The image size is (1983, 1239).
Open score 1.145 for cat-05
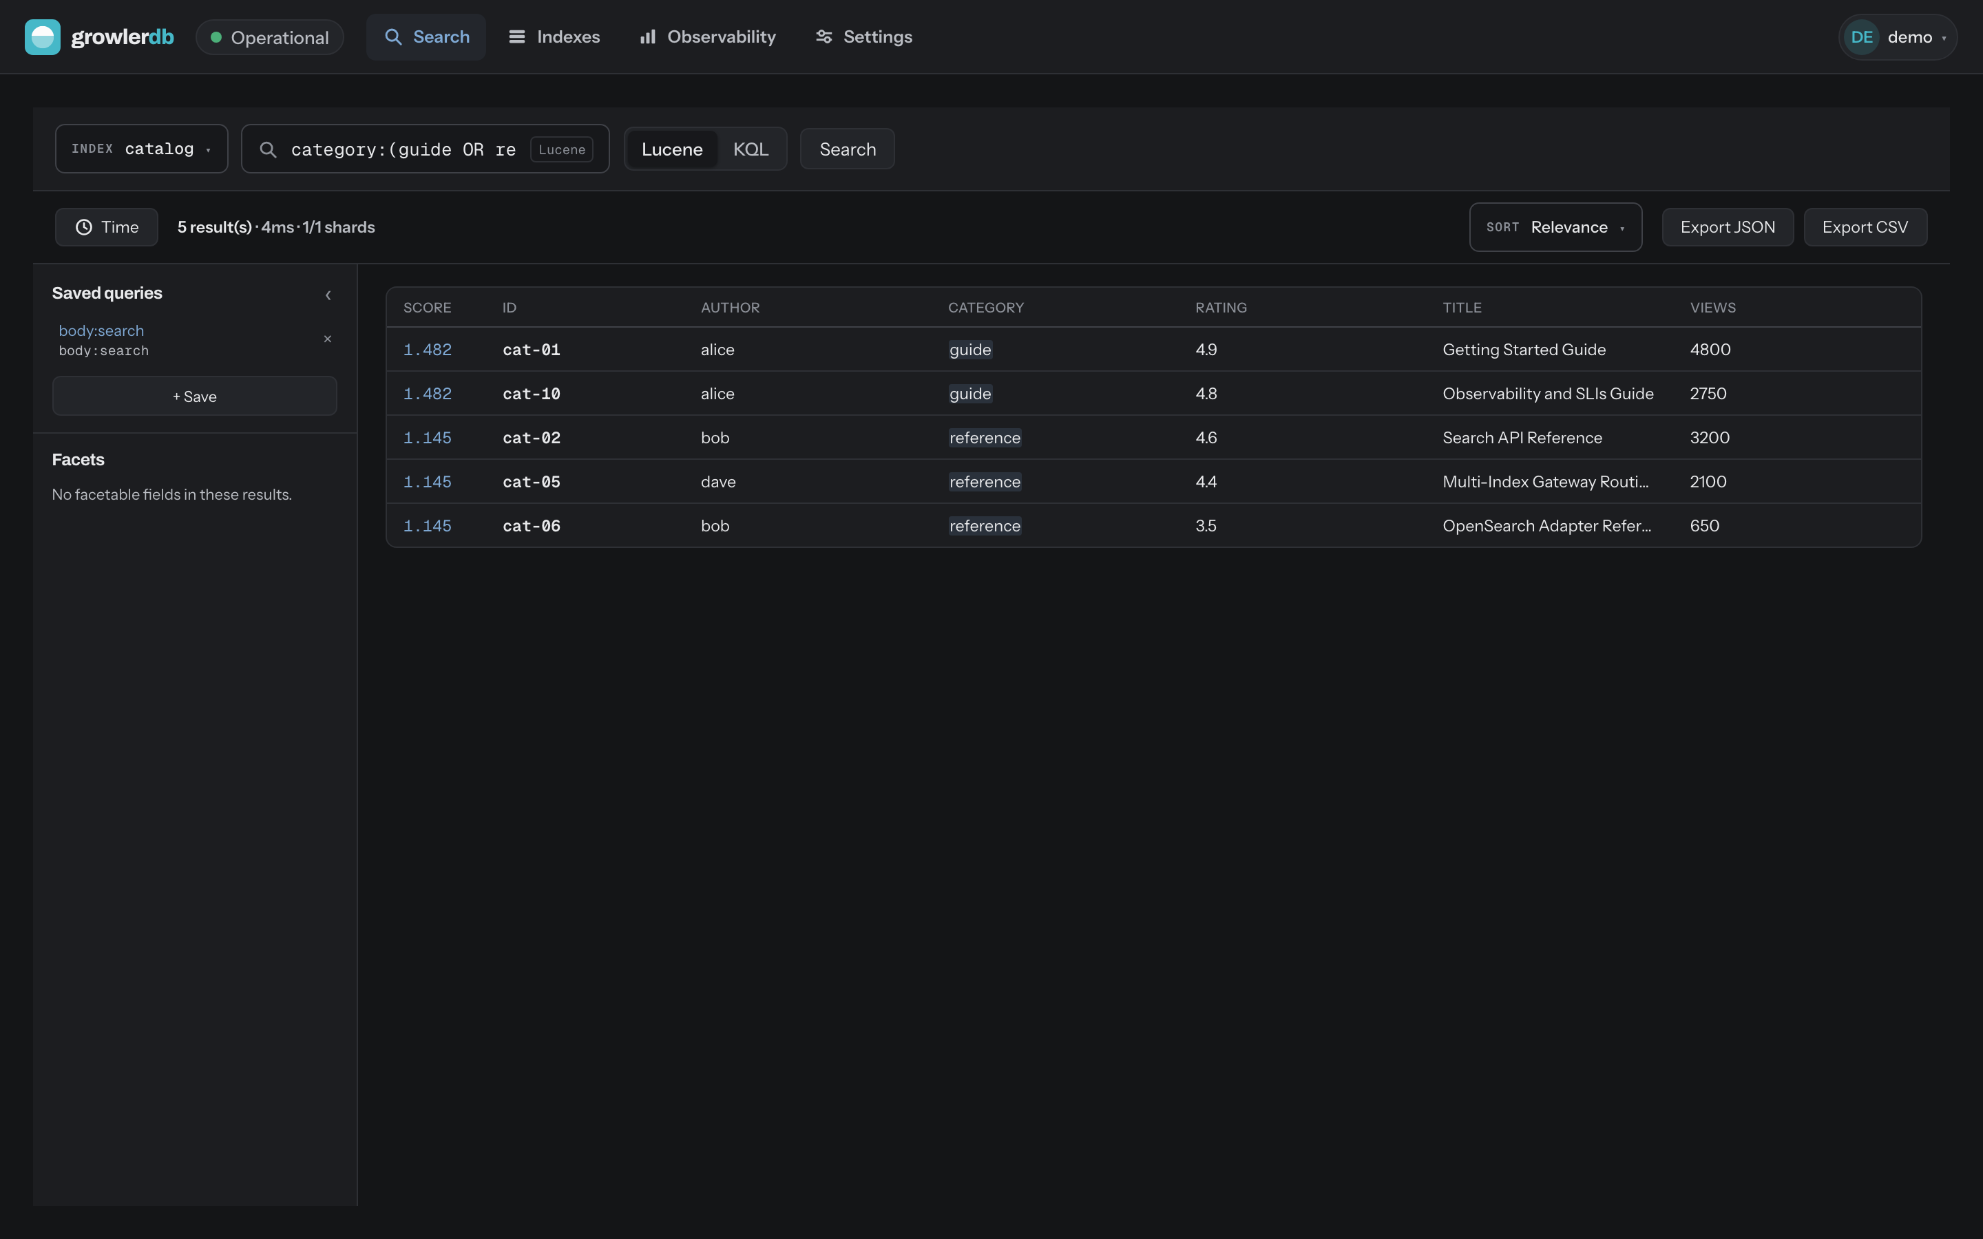pos(427,483)
